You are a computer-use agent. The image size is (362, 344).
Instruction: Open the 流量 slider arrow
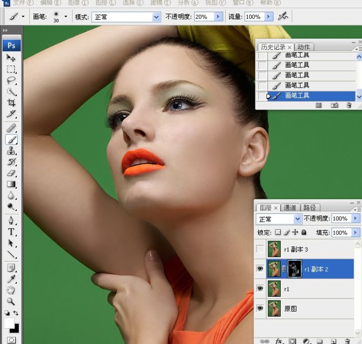point(269,17)
